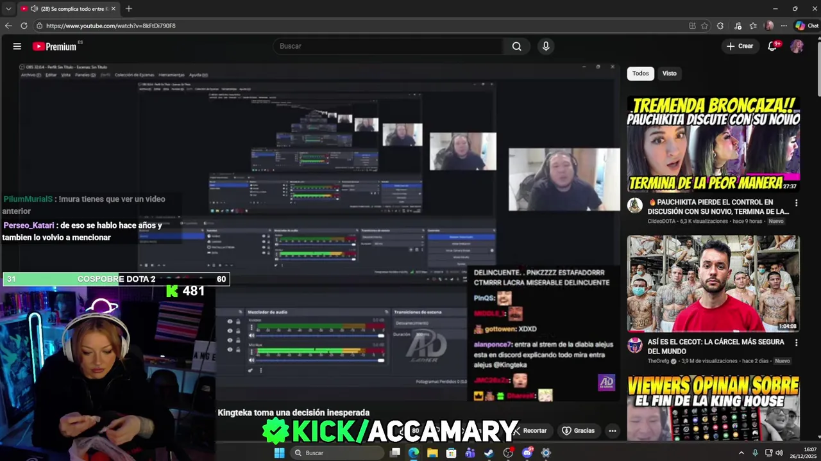Close the YouTube tab

click(113, 8)
